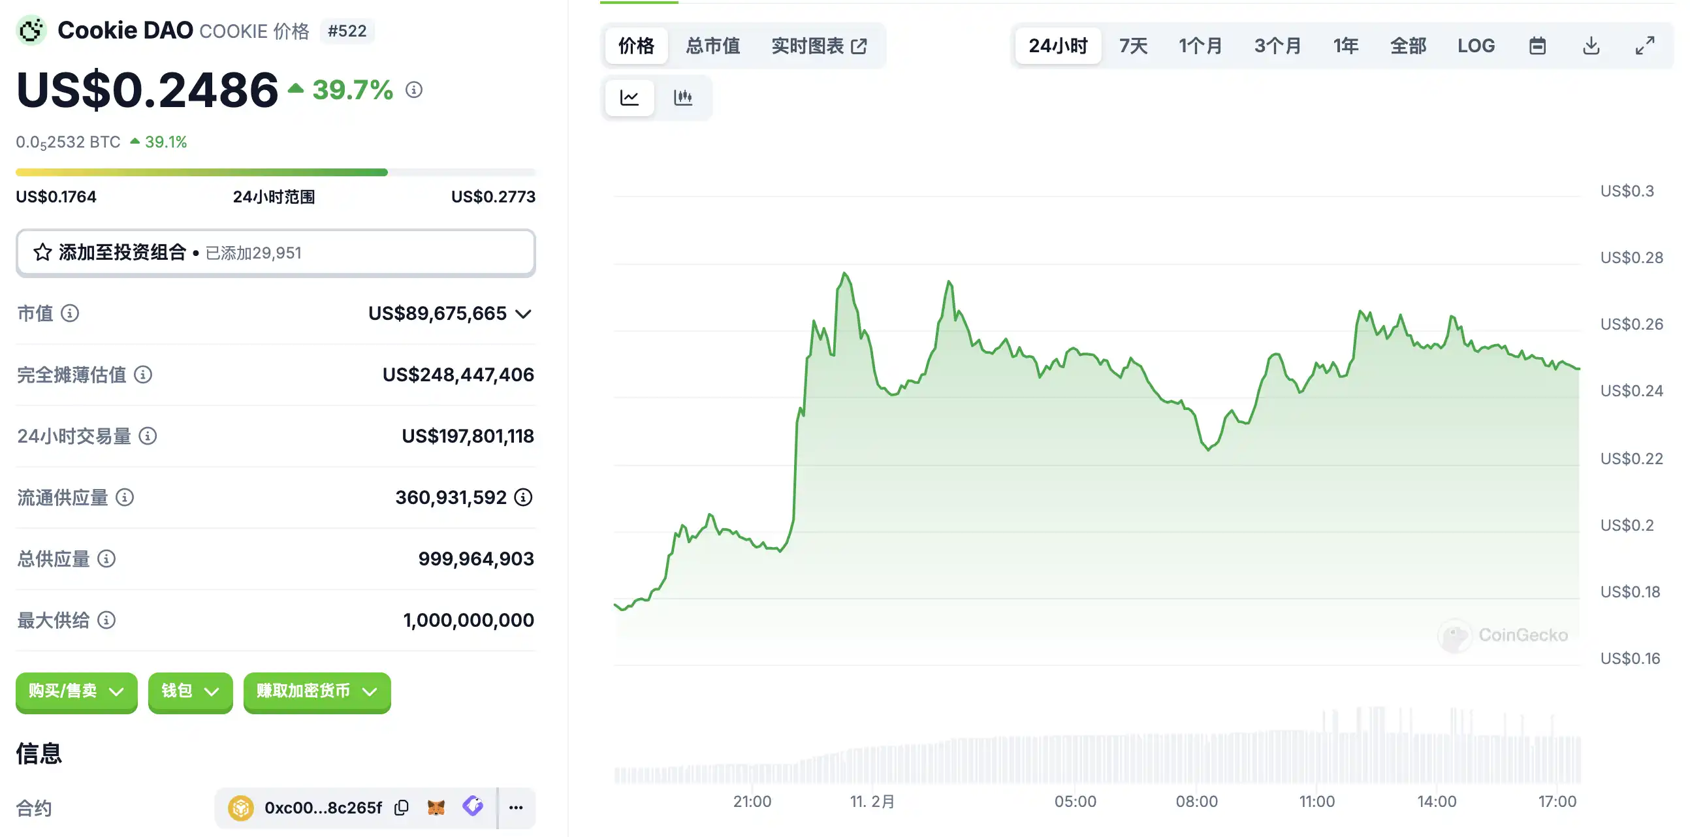Click the MetaMask fox icon
1690x837 pixels.
[x=436, y=808]
